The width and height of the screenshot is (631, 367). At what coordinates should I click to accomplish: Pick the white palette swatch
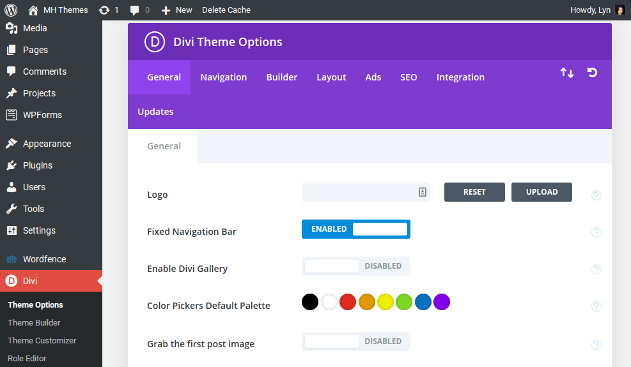pyautogui.click(x=329, y=302)
